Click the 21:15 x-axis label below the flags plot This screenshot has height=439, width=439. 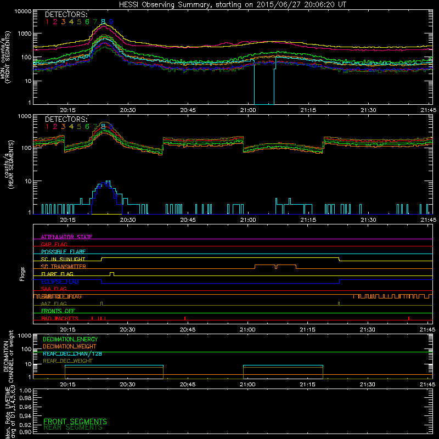point(308,330)
